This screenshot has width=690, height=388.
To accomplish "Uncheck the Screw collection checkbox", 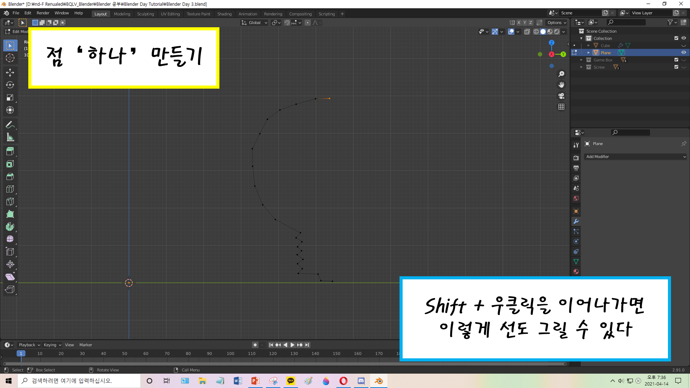I will (676, 67).
